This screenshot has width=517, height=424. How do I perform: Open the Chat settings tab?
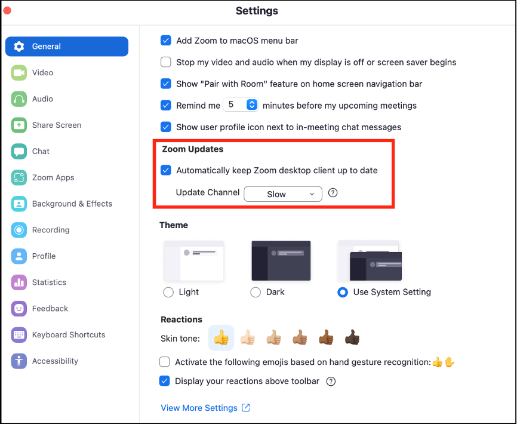pos(41,152)
